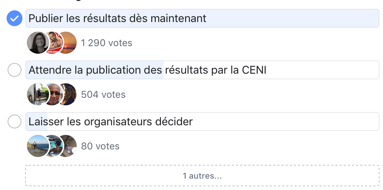Uncheck the blue checkmark for Publier les résultats
The width and height of the screenshot is (383, 190).
[x=15, y=18]
